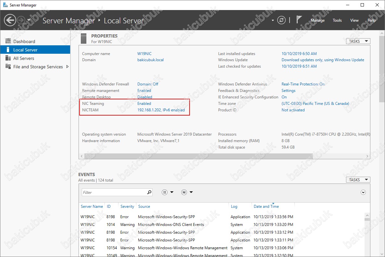Open the Tools menu
Image resolution: width=385 pixels, height=257 pixels.
337,20
